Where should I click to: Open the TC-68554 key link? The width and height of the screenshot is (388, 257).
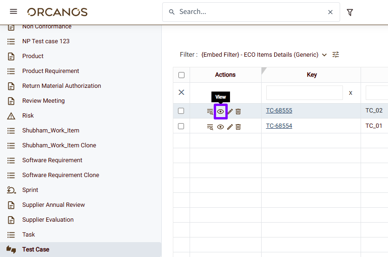click(279, 125)
